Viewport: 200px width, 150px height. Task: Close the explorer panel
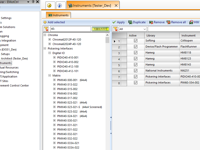(37, 2)
